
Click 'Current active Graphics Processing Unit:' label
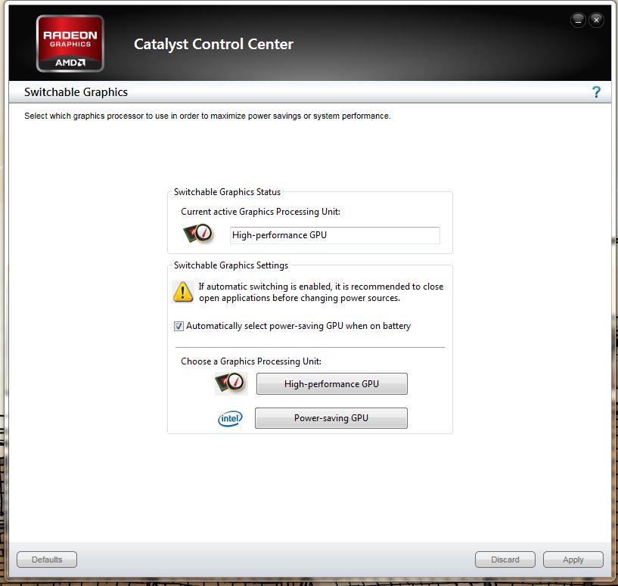[x=260, y=212]
